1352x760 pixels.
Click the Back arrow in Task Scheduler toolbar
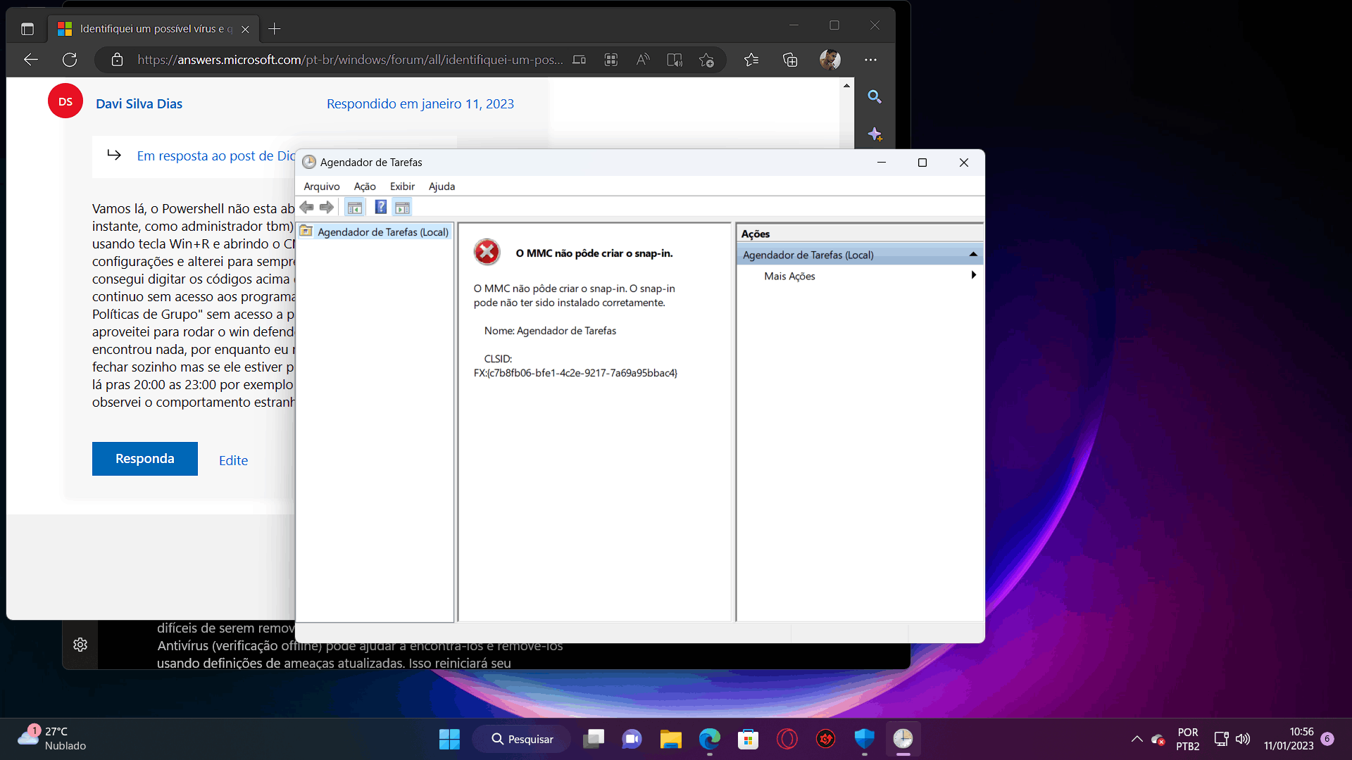pos(306,207)
